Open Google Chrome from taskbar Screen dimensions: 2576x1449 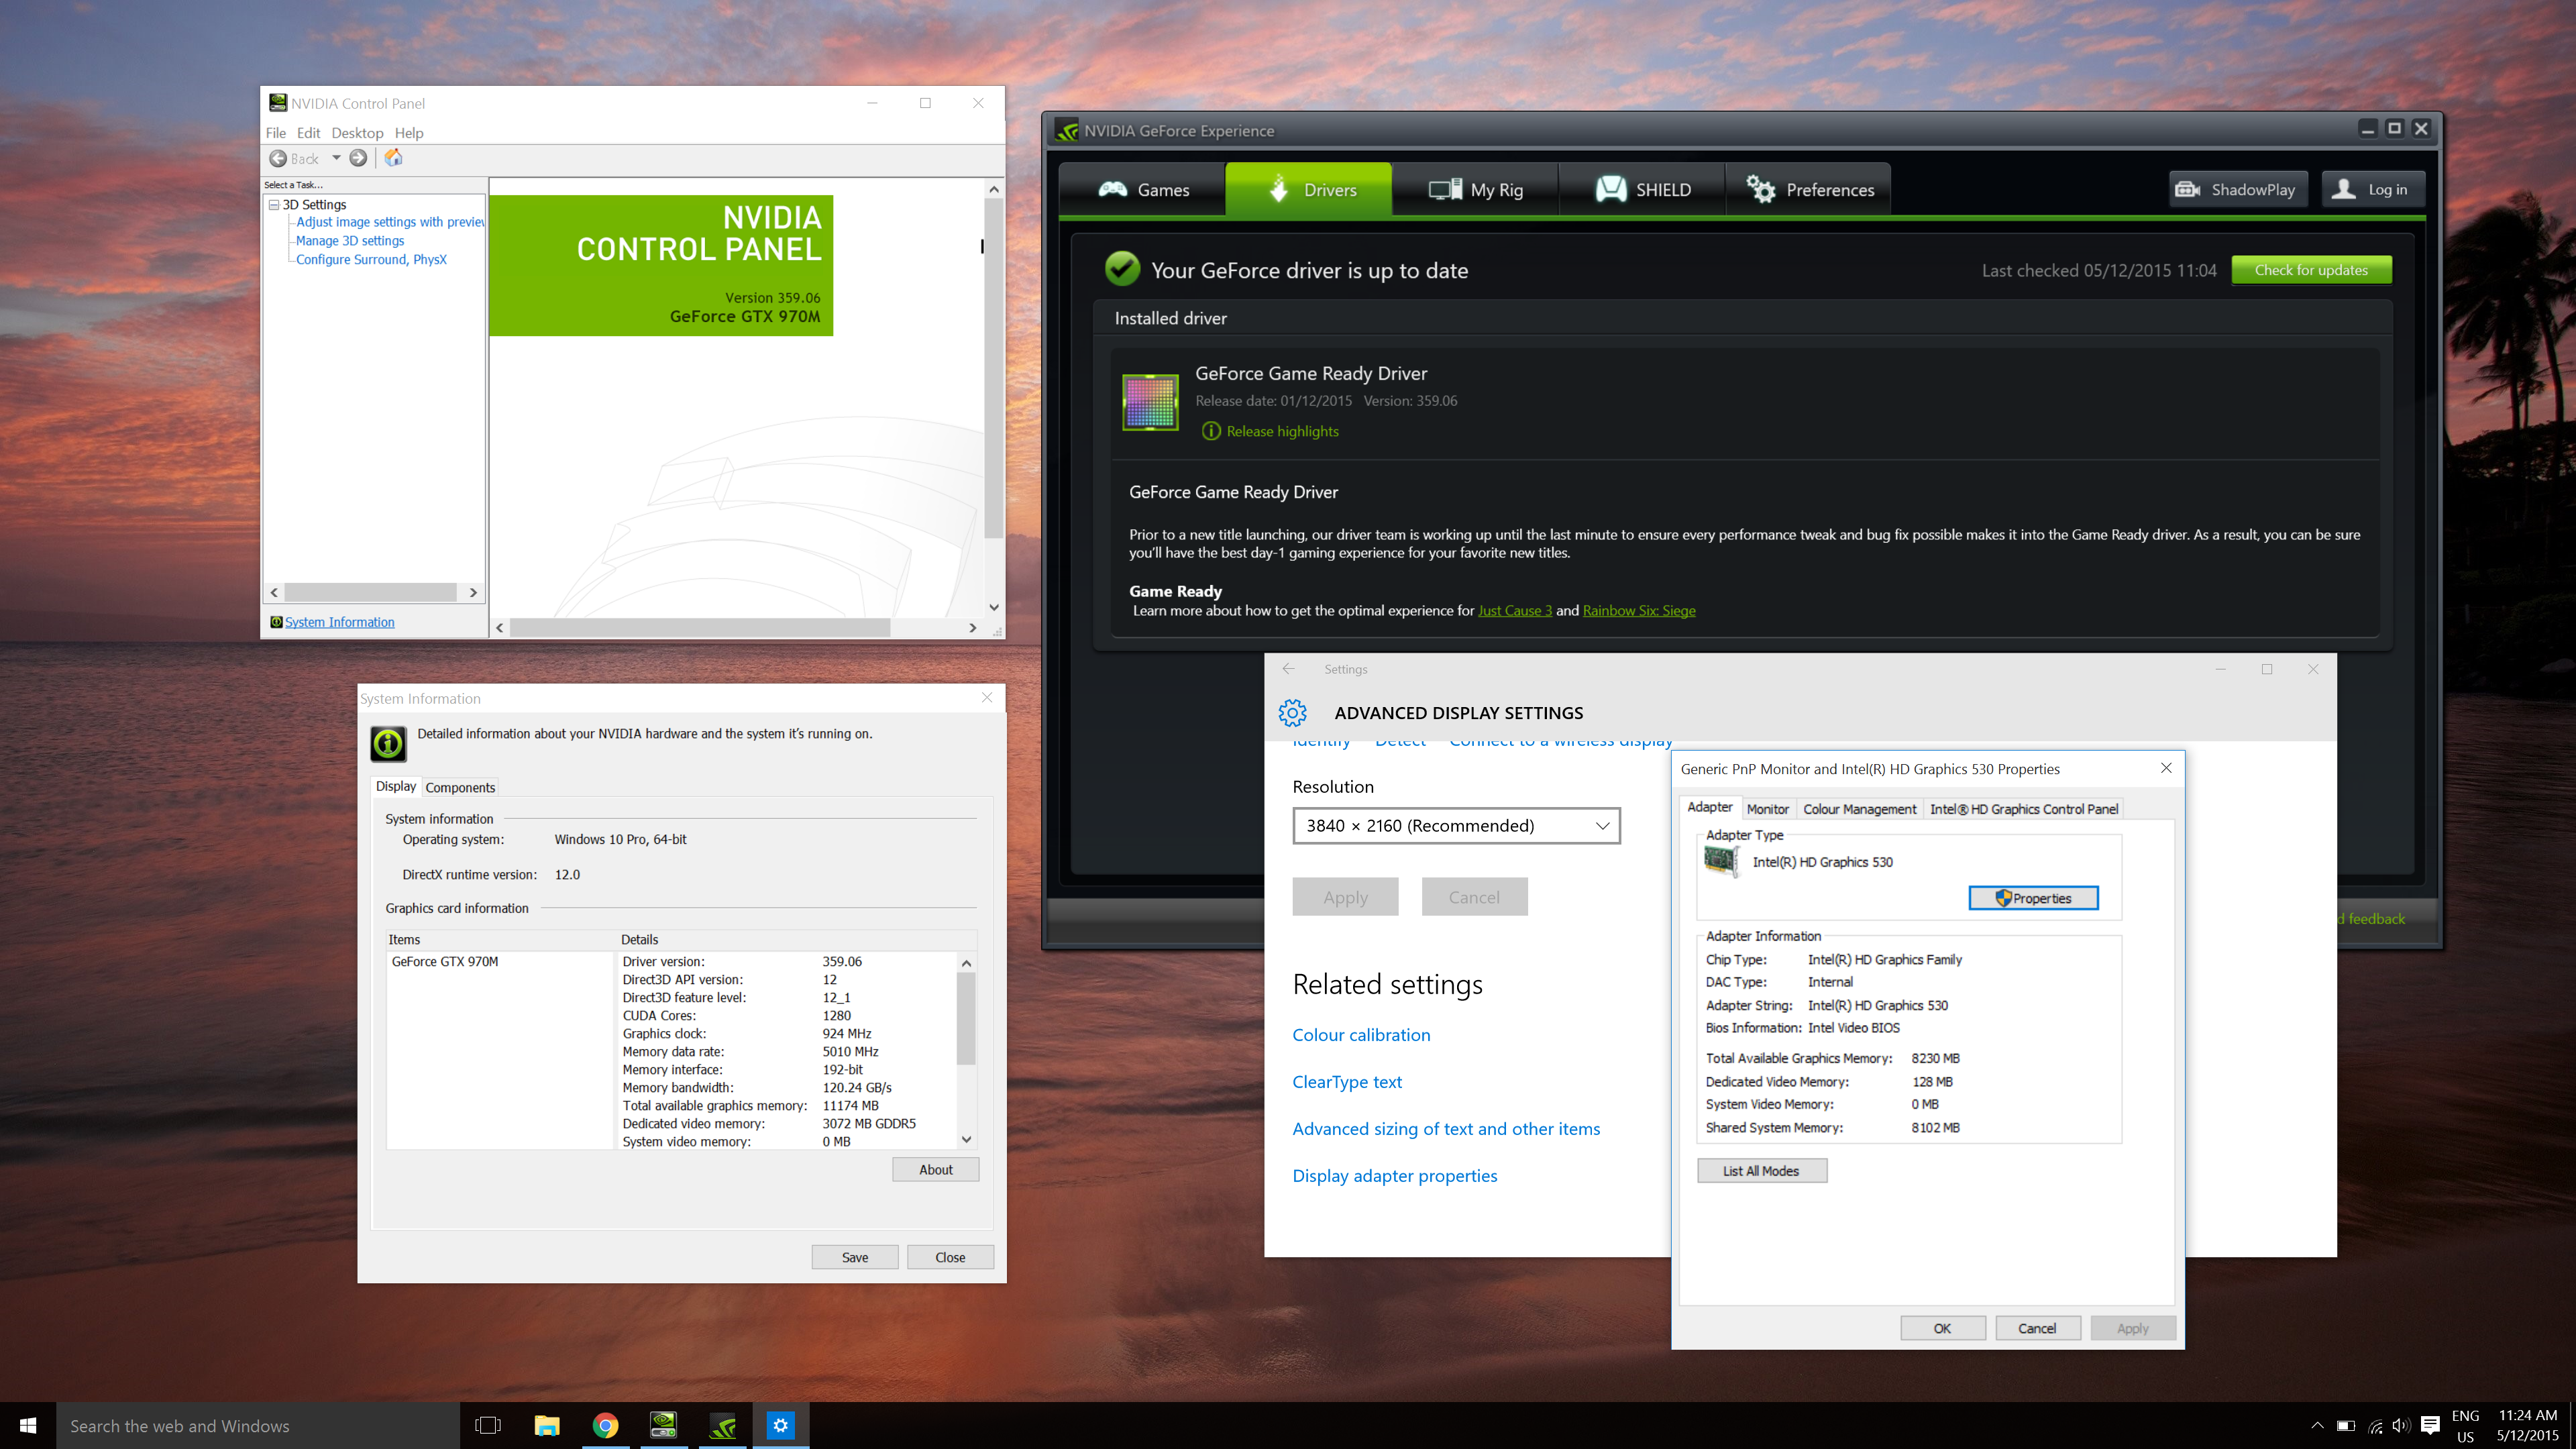coord(605,1425)
